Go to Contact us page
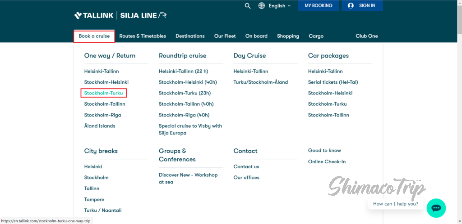 [246, 166]
